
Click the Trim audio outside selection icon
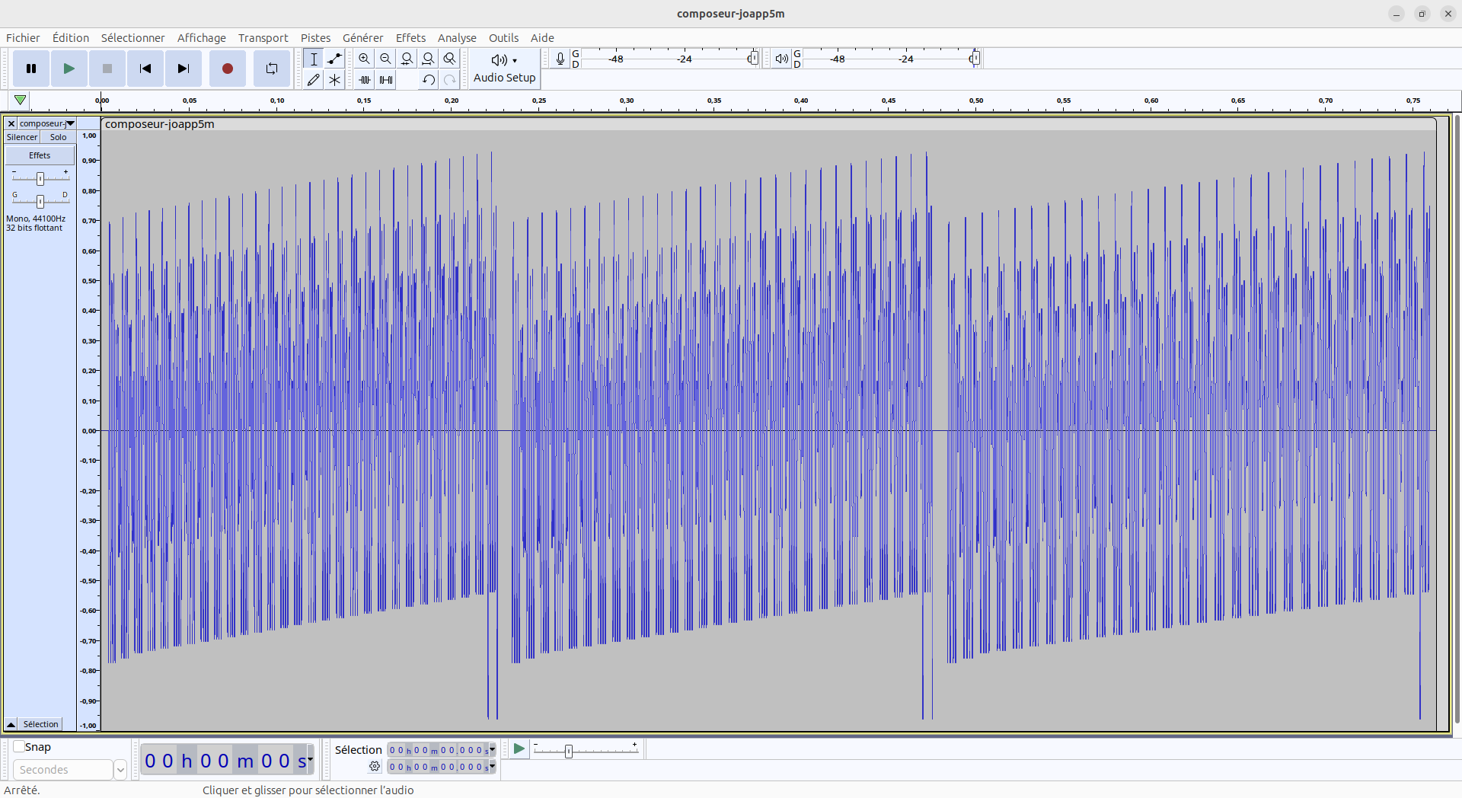point(365,80)
